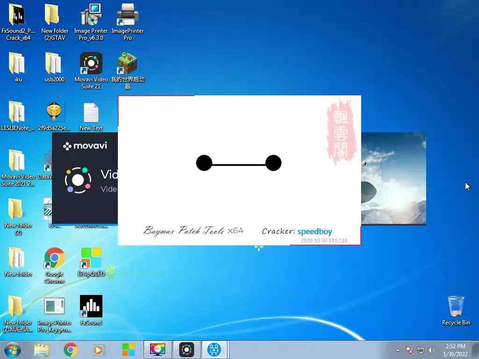The image size is (479, 359).
Task: Open ImagePrinter Pro shortcut
Action: 127,22
